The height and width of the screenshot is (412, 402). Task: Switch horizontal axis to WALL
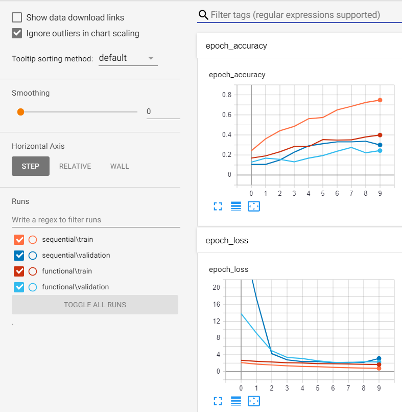coord(120,166)
